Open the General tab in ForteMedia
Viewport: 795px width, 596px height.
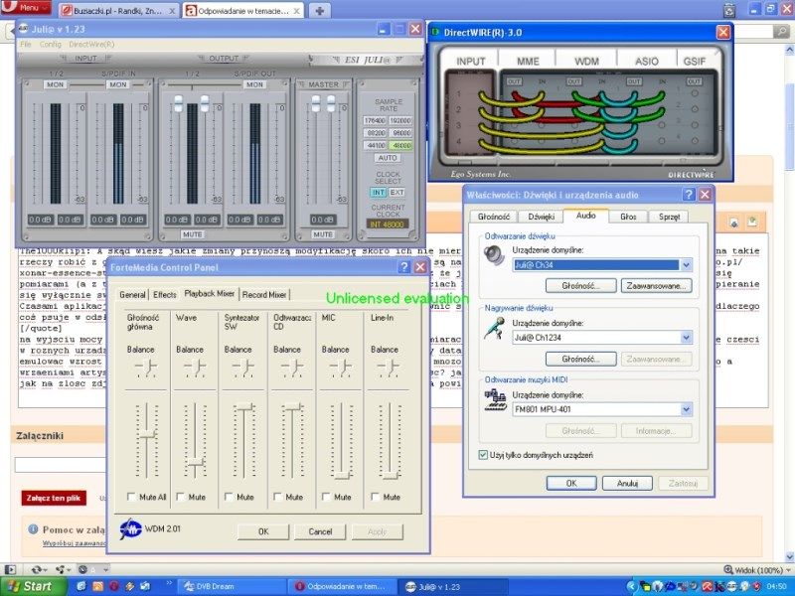133,294
